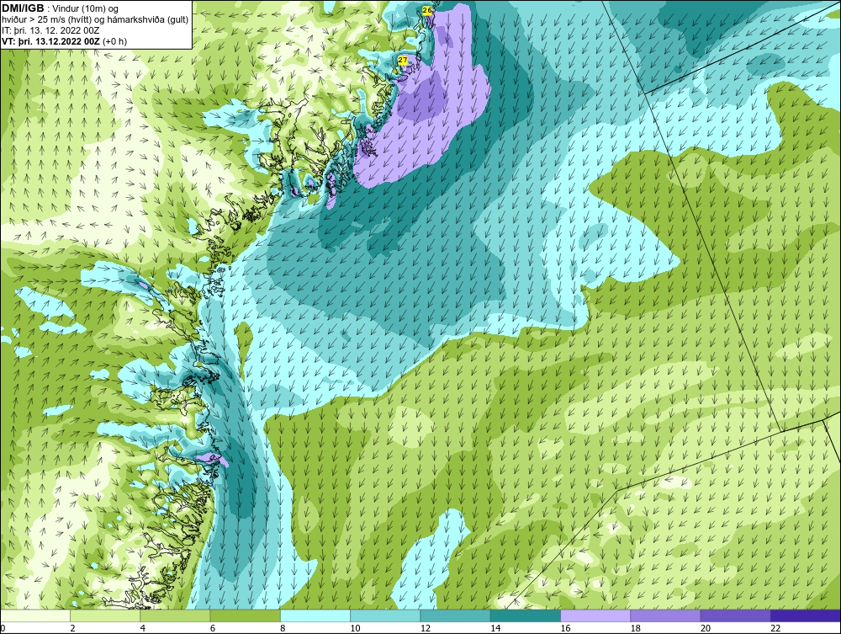Click the scale label '4'

click(143, 628)
